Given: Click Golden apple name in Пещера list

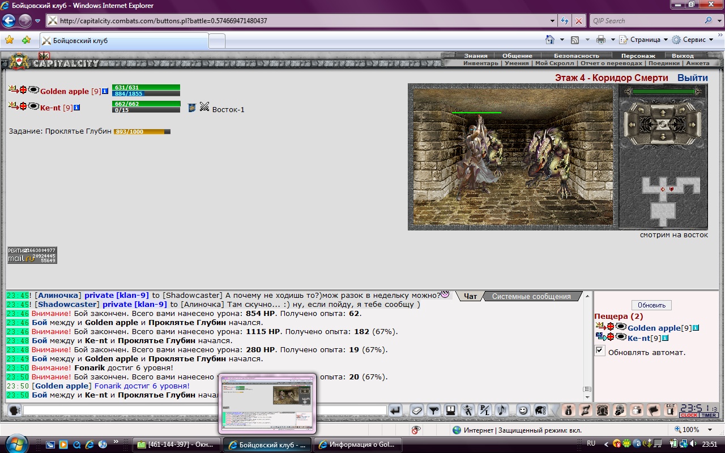Looking at the screenshot, I should (x=654, y=328).
